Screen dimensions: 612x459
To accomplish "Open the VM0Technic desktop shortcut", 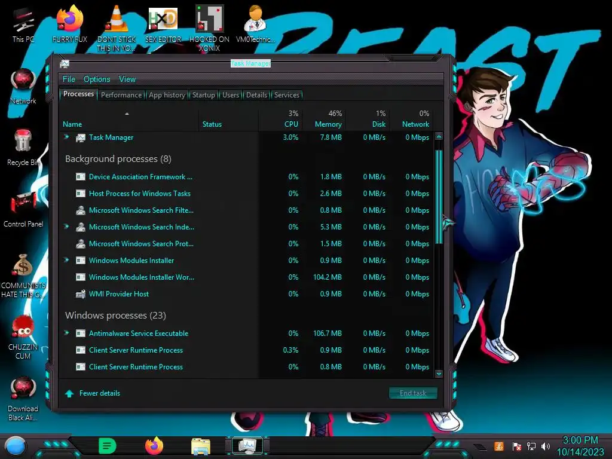I will tap(256, 24).
